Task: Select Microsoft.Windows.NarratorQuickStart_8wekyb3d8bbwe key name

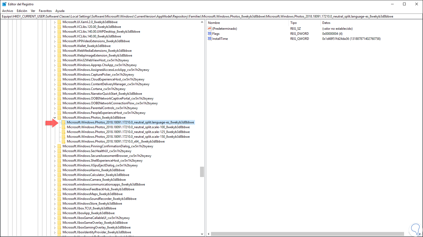Action: click(x=102, y=94)
